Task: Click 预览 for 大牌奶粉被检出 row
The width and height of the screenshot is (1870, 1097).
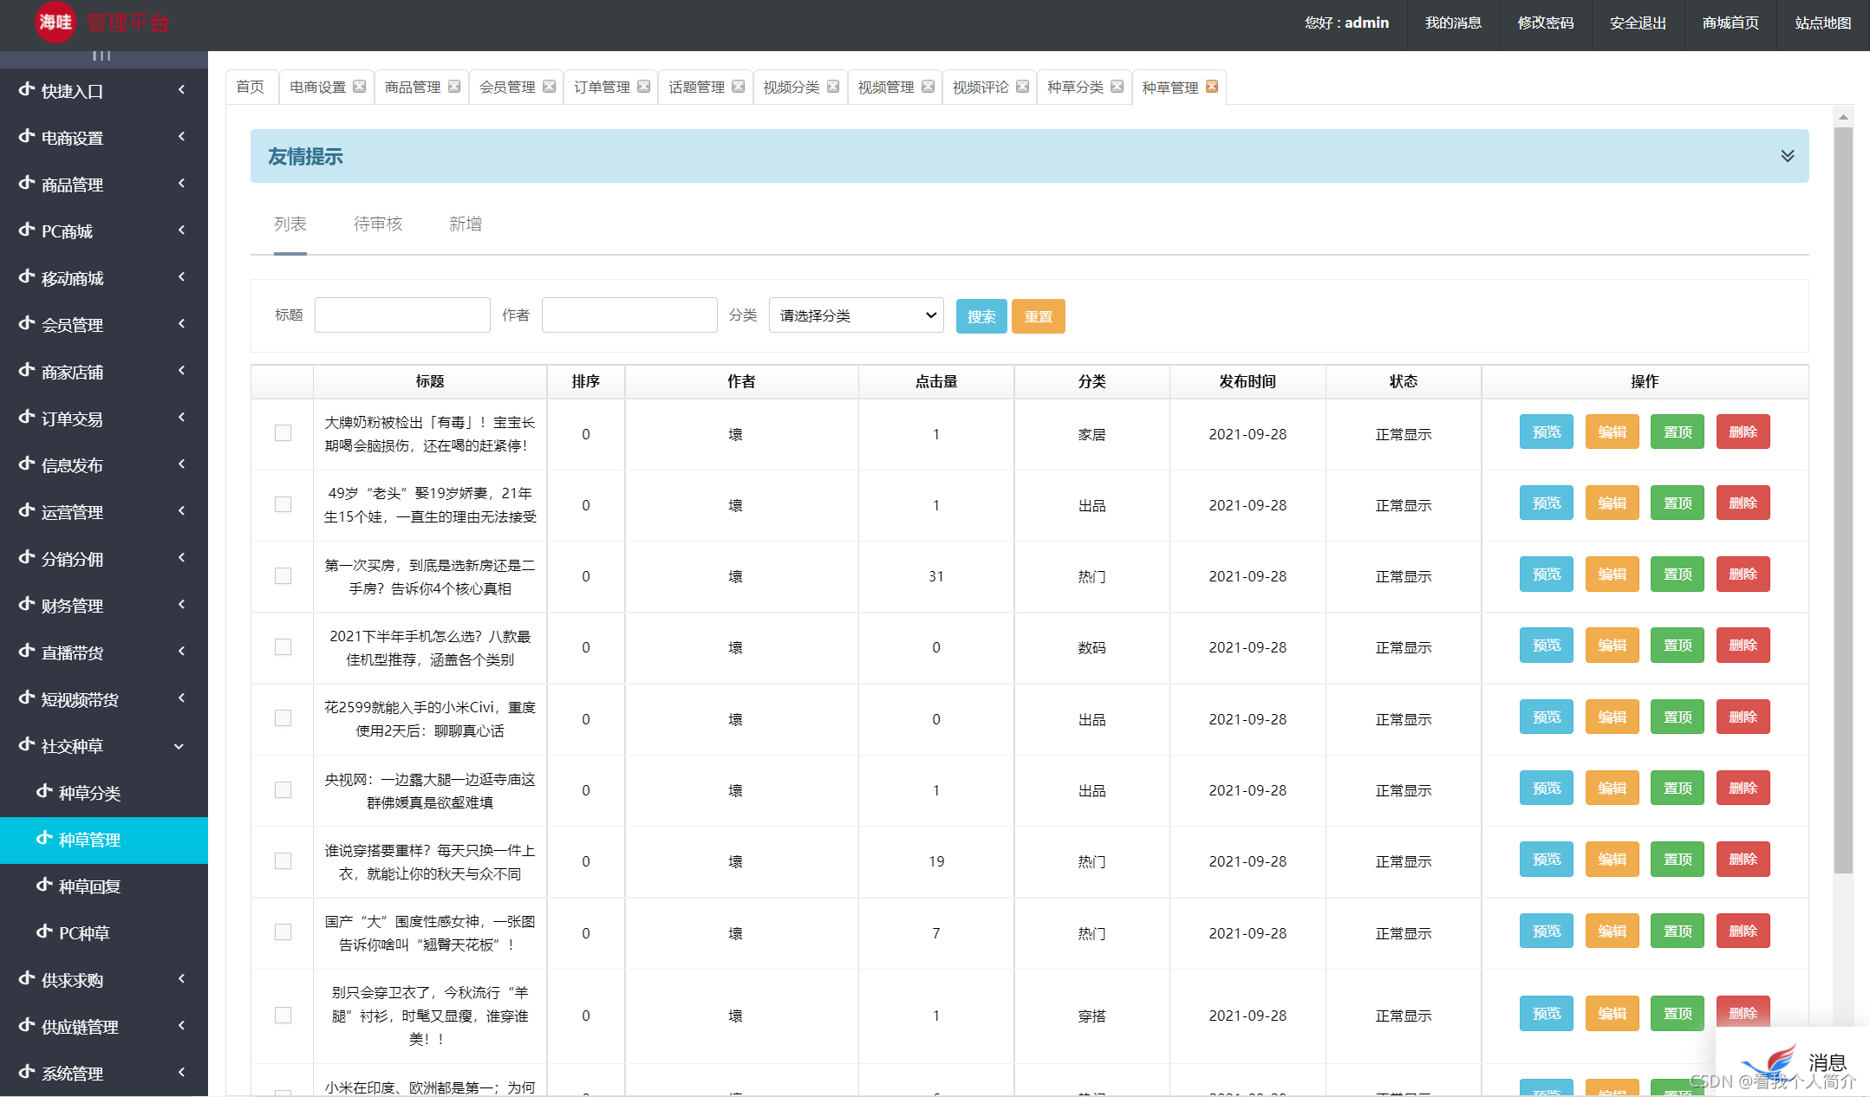Action: pyautogui.click(x=1546, y=432)
